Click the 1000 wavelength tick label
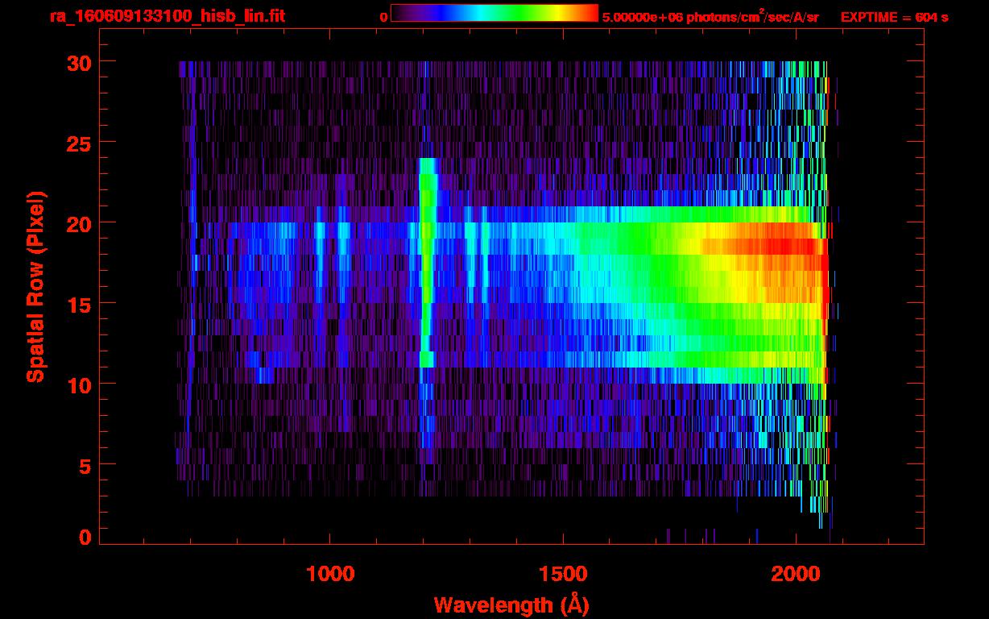 [329, 574]
